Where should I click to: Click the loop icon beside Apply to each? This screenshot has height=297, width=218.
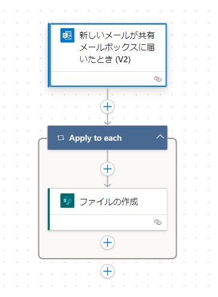coord(60,138)
